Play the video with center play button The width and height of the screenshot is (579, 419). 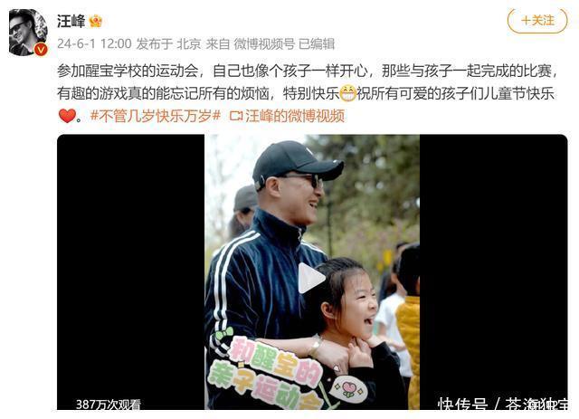(x=311, y=278)
